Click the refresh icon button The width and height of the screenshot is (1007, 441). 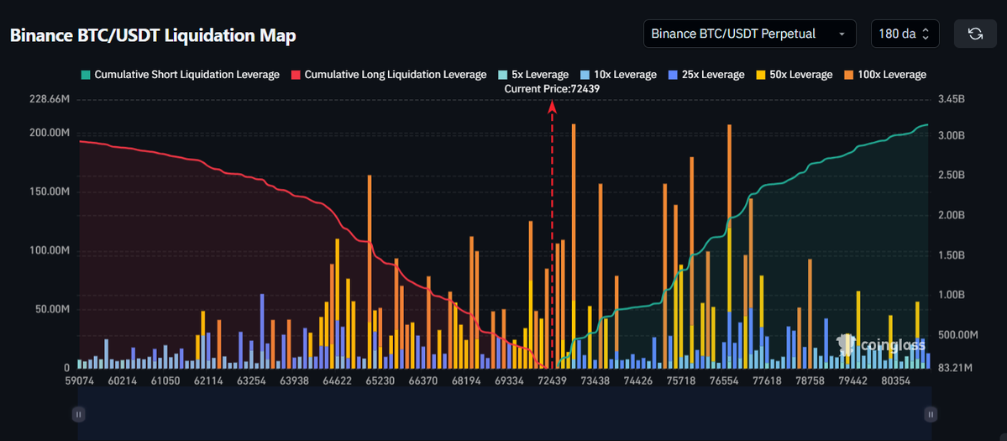(975, 34)
